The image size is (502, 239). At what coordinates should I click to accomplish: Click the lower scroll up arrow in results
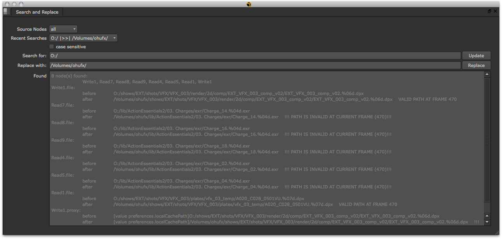[x=487, y=216]
